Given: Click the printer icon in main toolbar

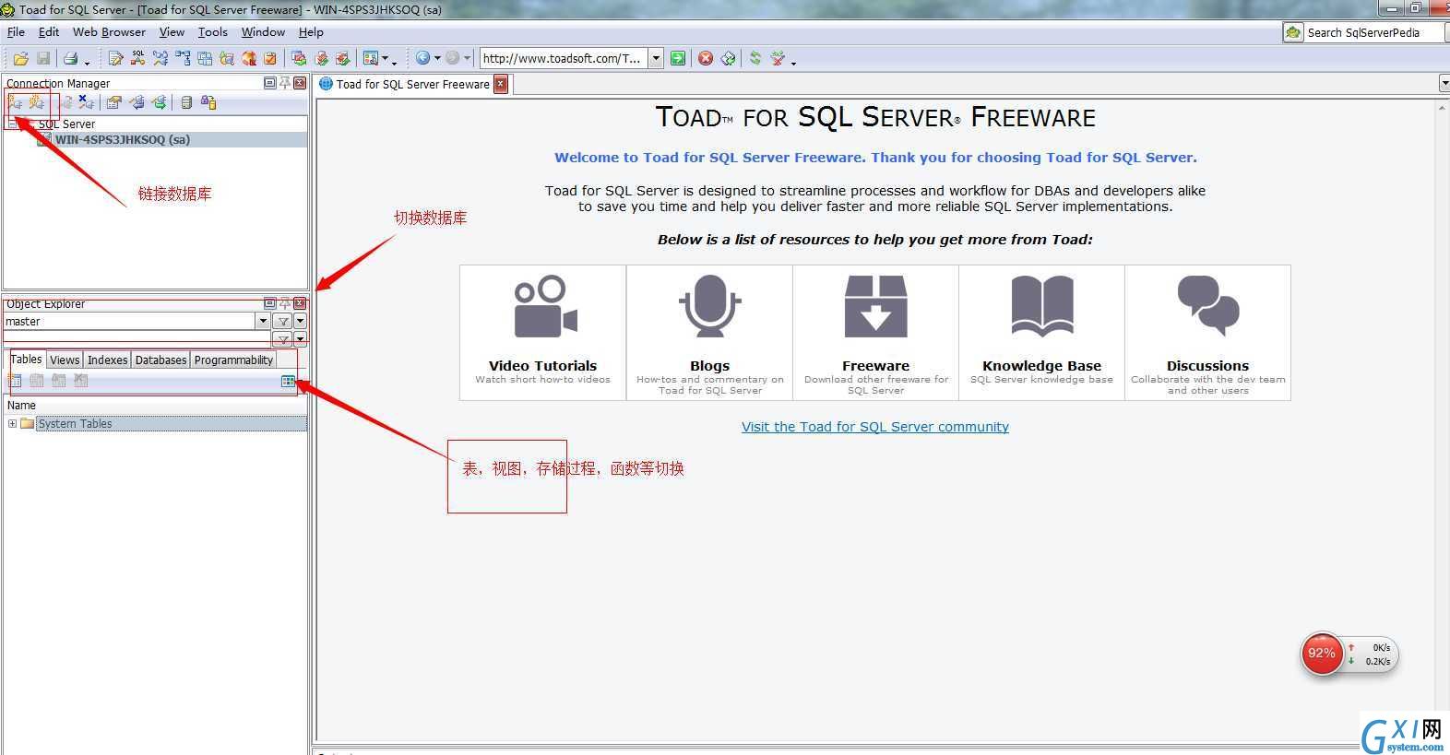Looking at the screenshot, I should pyautogui.click(x=70, y=58).
